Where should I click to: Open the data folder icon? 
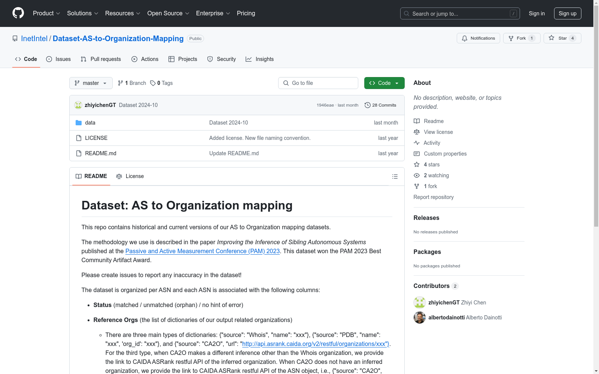tap(79, 123)
